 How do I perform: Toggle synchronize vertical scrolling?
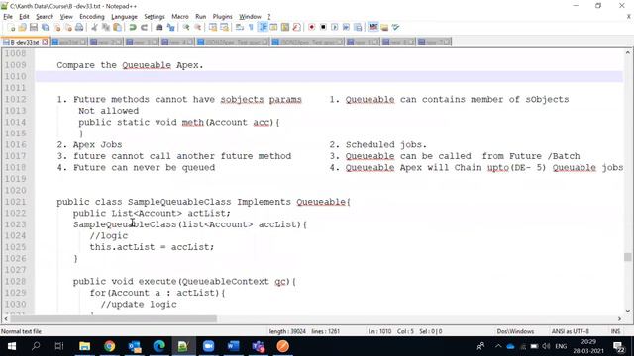pyautogui.click(x=213, y=27)
